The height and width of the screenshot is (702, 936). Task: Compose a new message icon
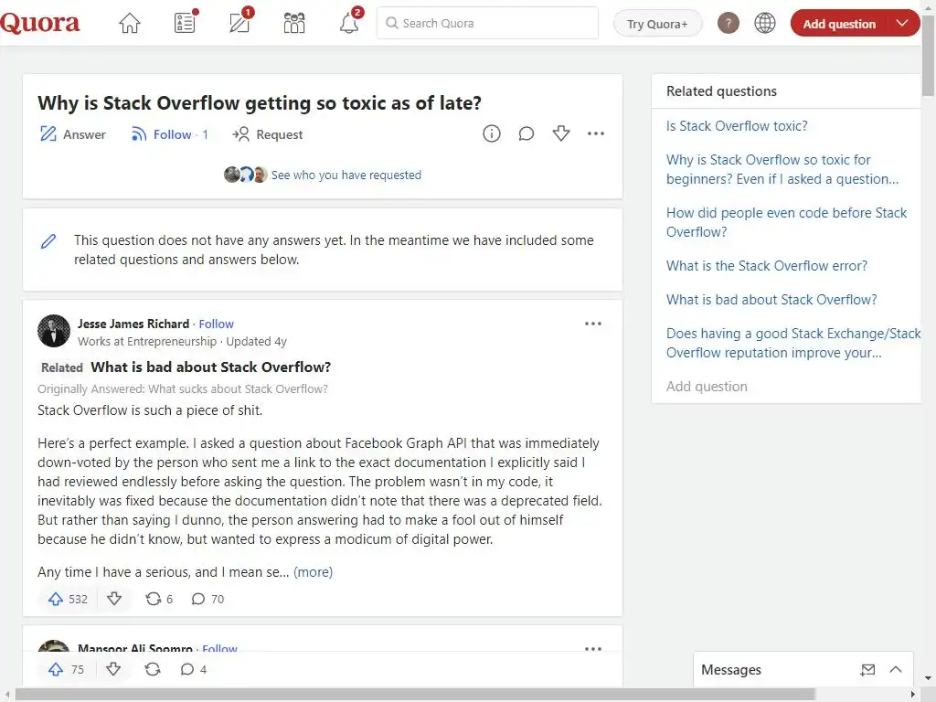[867, 670]
